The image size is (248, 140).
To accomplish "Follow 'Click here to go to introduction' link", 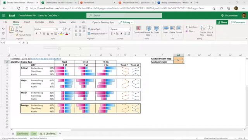I will (x=46, y=59).
